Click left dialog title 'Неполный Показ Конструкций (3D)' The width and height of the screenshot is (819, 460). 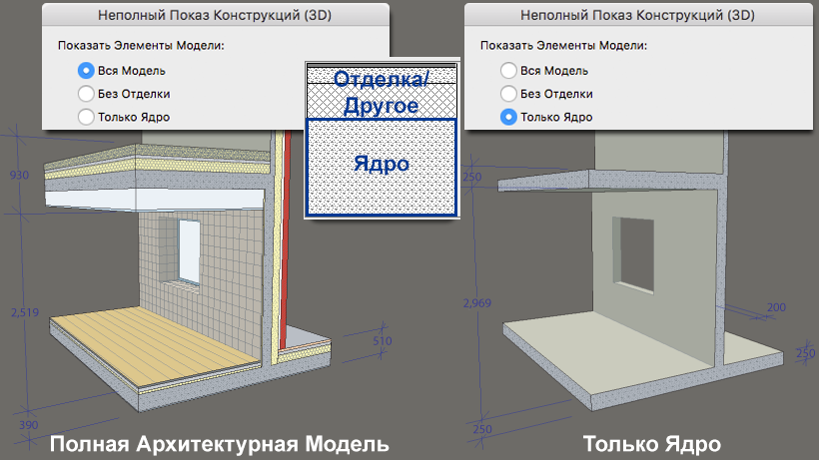coord(215,15)
